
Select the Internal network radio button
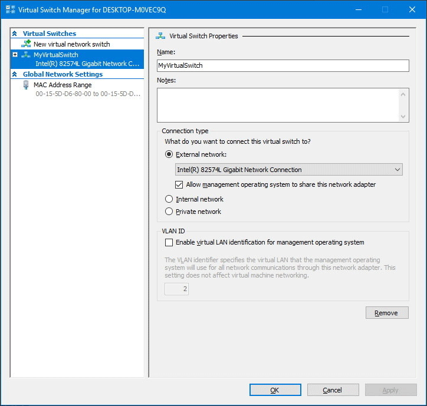pyautogui.click(x=169, y=199)
